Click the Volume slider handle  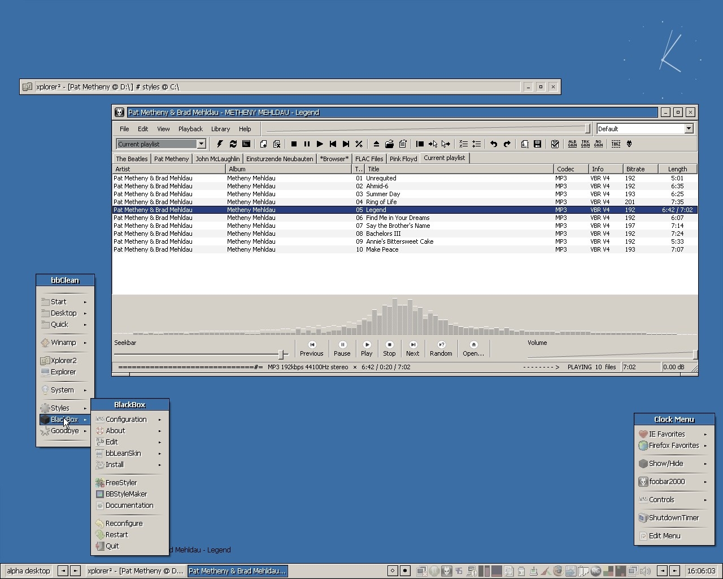pyautogui.click(x=695, y=355)
